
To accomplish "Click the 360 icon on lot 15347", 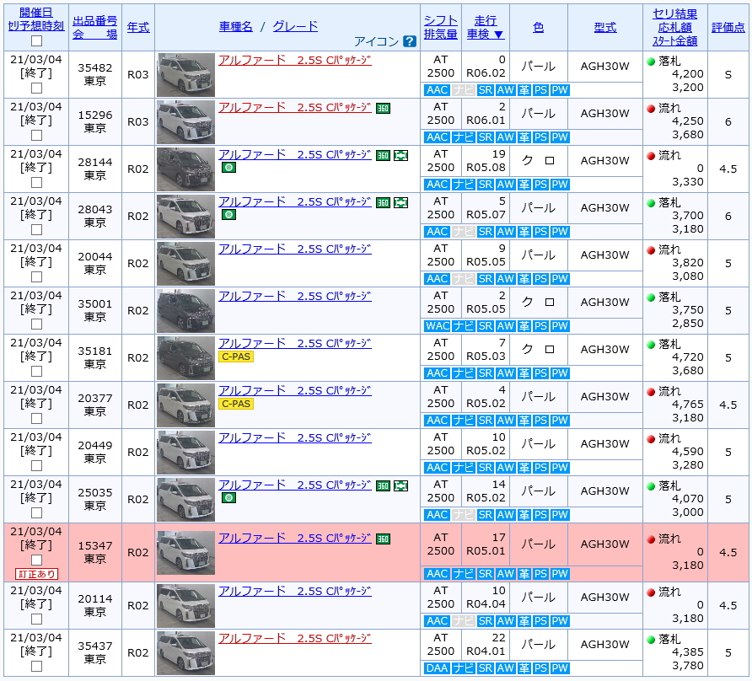I will click(383, 539).
